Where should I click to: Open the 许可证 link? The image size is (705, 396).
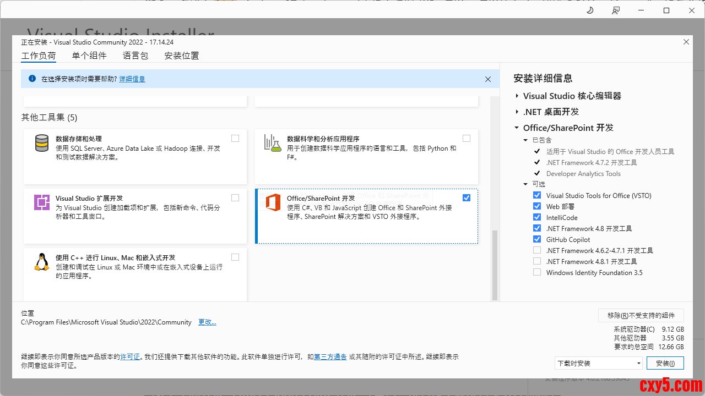130,357
